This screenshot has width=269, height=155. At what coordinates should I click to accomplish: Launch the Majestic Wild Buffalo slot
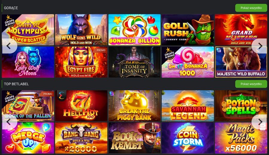pos(241,62)
